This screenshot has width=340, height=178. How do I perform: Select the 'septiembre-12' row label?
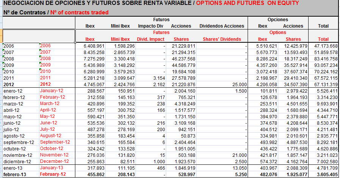click(x=19, y=142)
